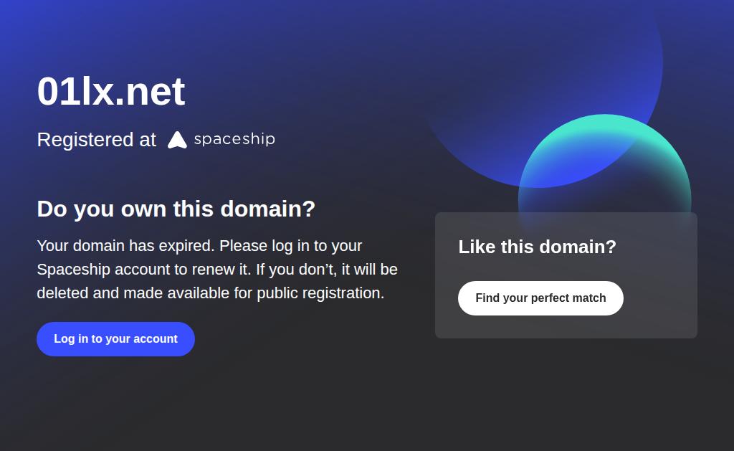Click the spaceship wordmark text

234,139
